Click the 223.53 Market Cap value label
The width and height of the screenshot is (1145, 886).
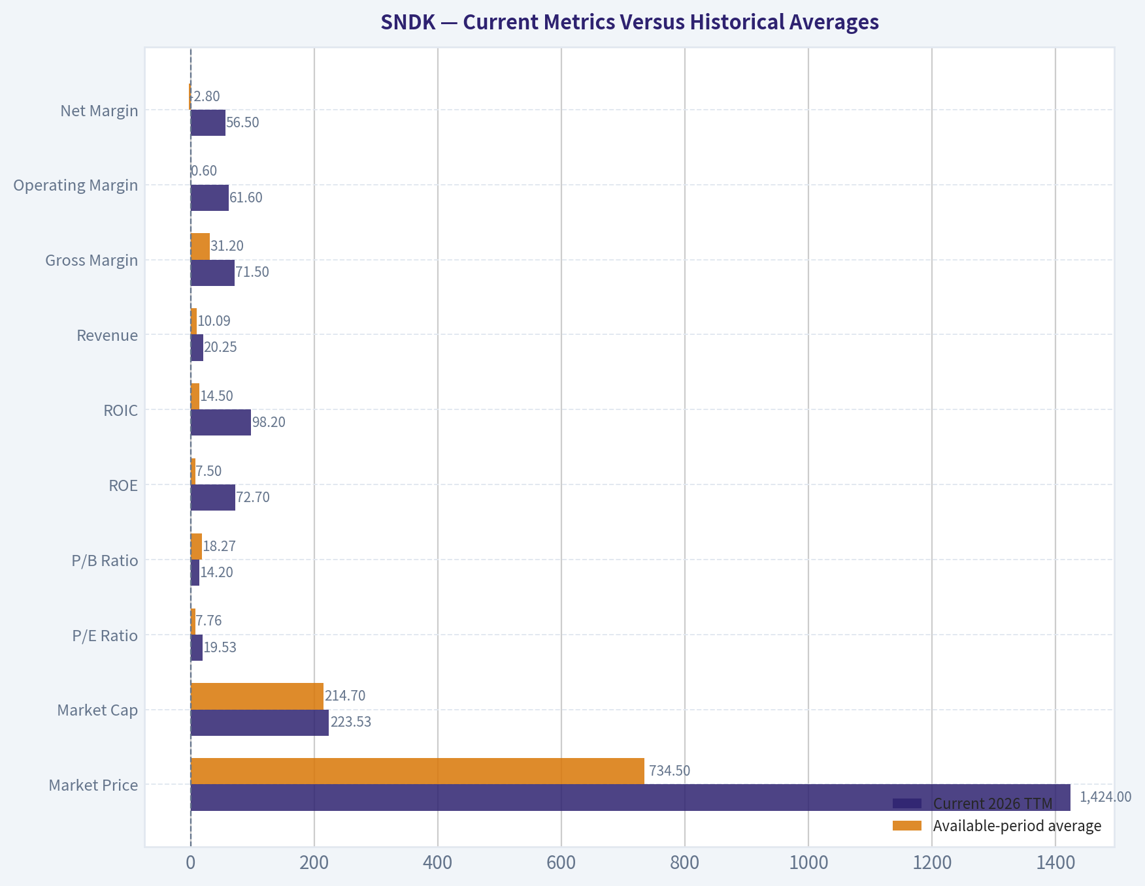(x=351, y=722)
